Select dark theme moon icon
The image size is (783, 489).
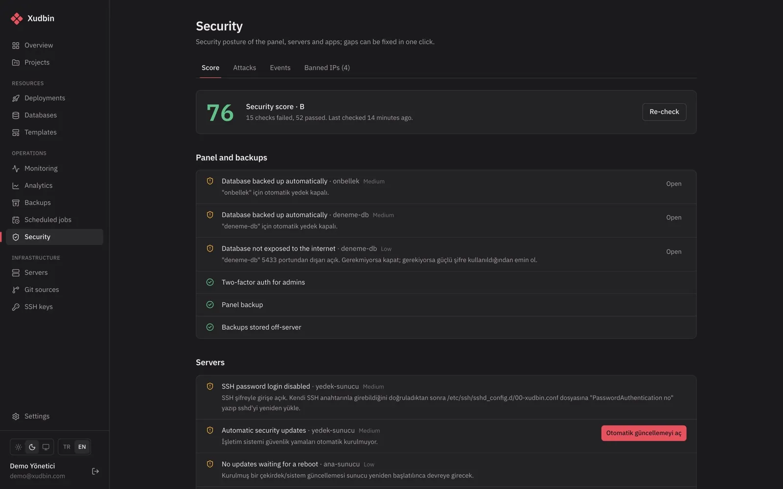(32, 447)
